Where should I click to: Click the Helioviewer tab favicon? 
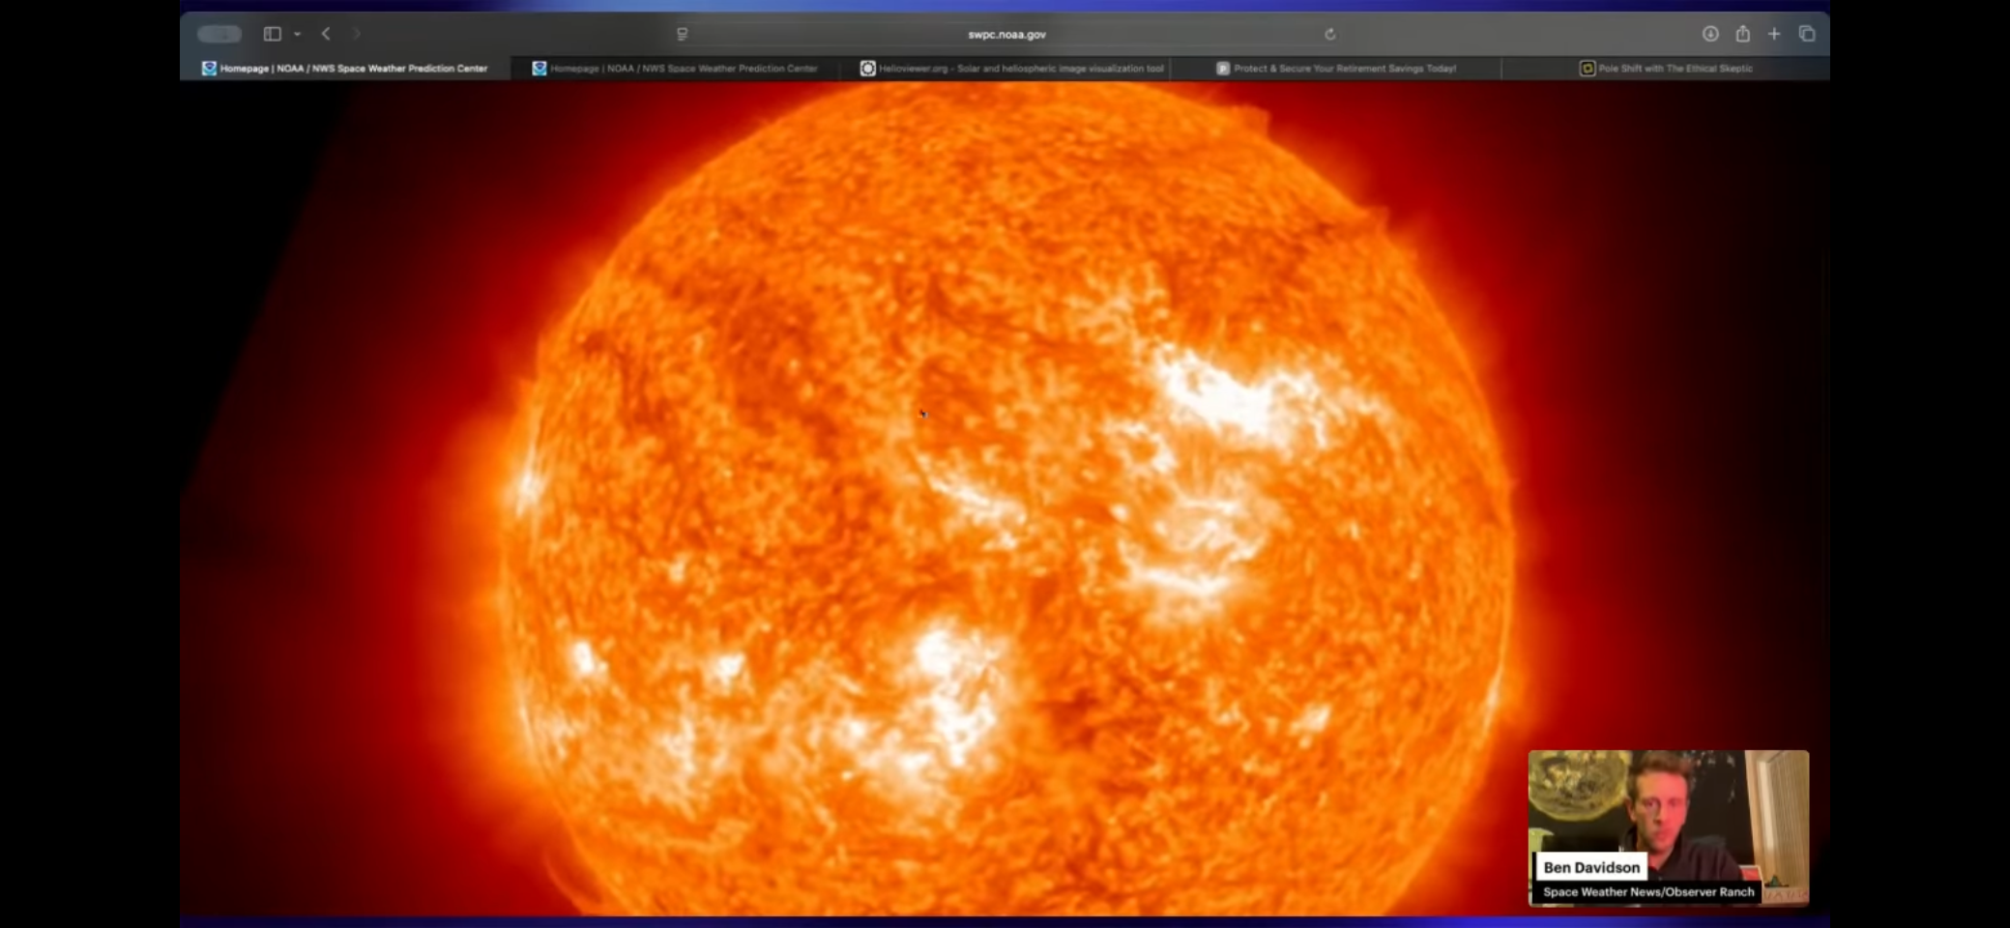868,69
